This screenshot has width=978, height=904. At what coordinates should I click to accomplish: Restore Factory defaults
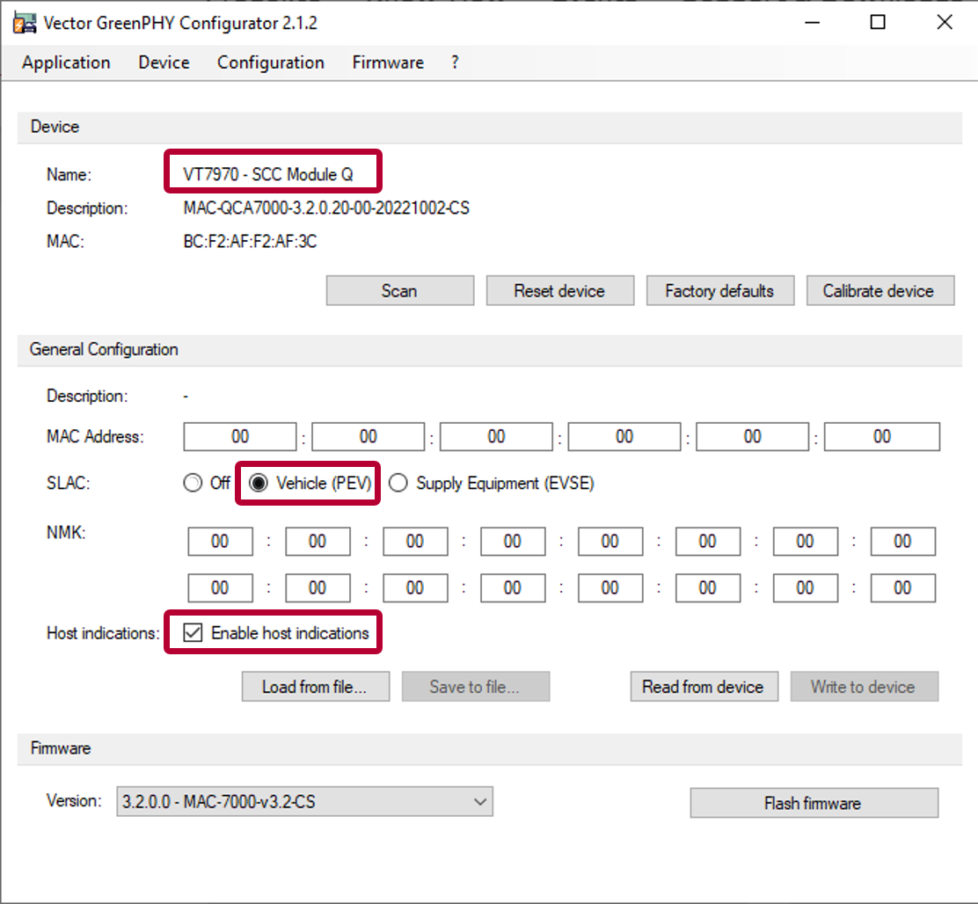tap(719, 291)
